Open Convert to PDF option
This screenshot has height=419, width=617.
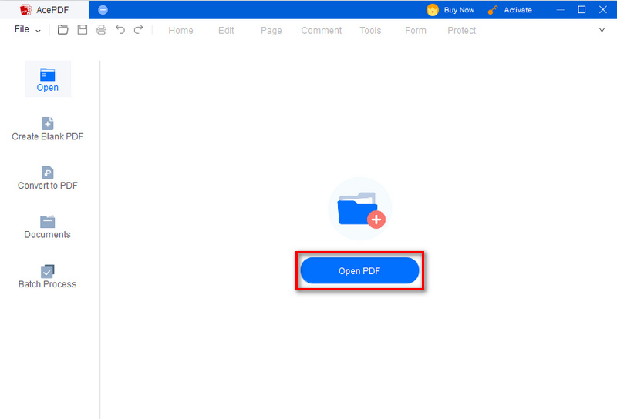point(48,178)
